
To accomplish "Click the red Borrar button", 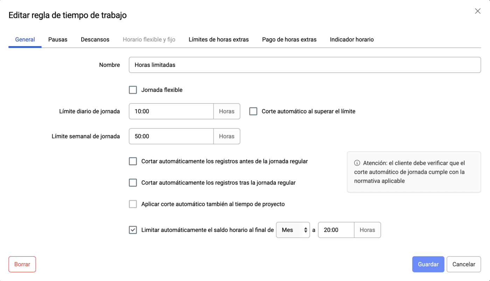I will click(22, 264).
